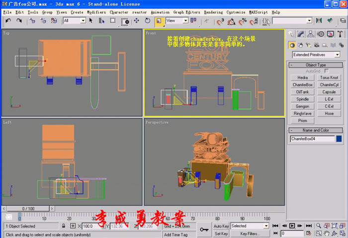Click the Hedra button
The width and height of the screenshot is (348, 238).
coord(302,78)
